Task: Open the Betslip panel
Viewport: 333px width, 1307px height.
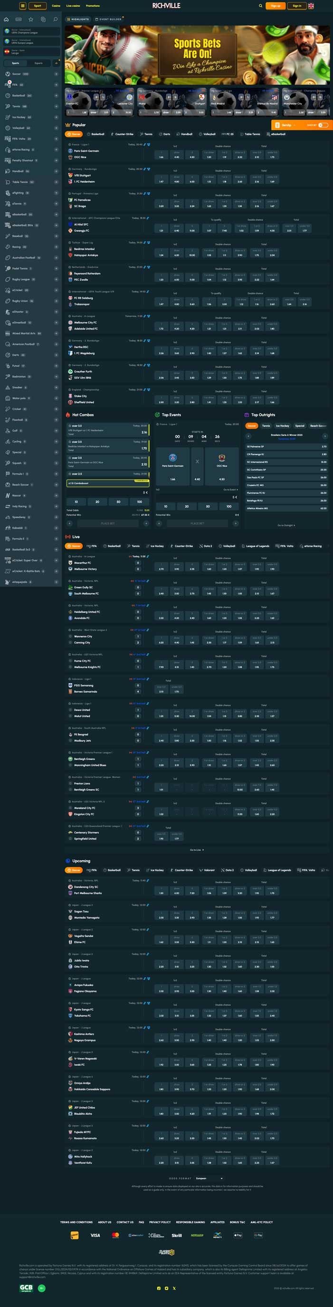Action: click(286, 125)
